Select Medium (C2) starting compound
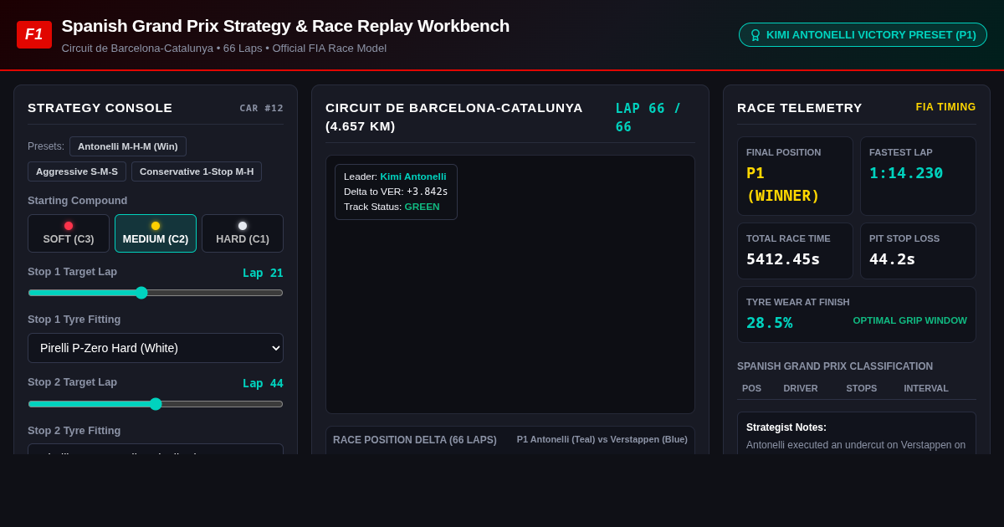The image size is (1004, 527). 156,233
